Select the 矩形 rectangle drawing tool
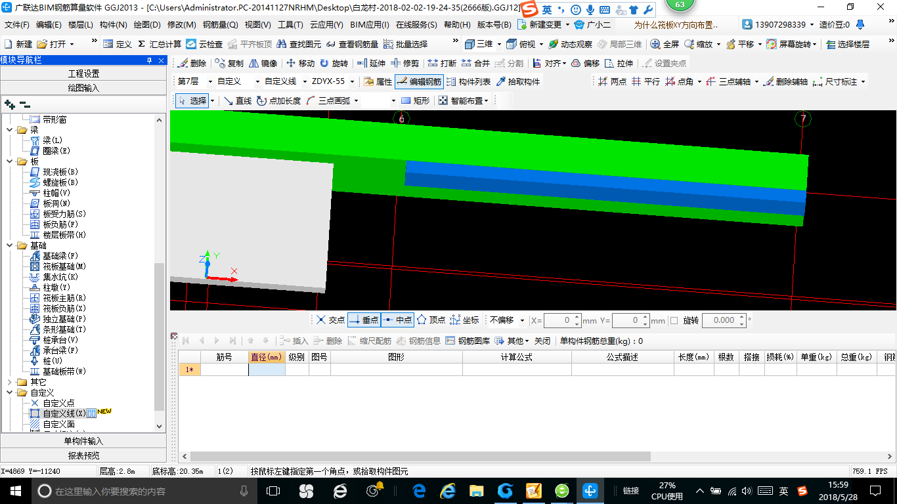Viewport: 897px width, 504px height. [x=416, y=100]
